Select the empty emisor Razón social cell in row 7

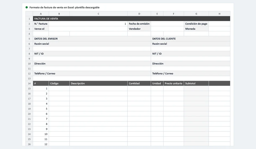pos(92,49)
